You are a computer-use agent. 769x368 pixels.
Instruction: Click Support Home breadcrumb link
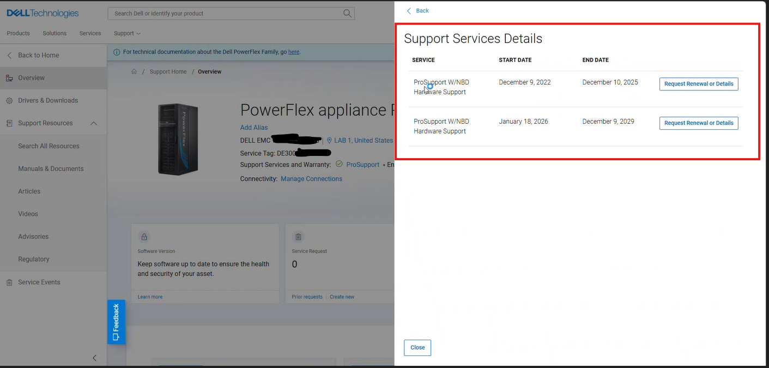click(x=168, y=71)
